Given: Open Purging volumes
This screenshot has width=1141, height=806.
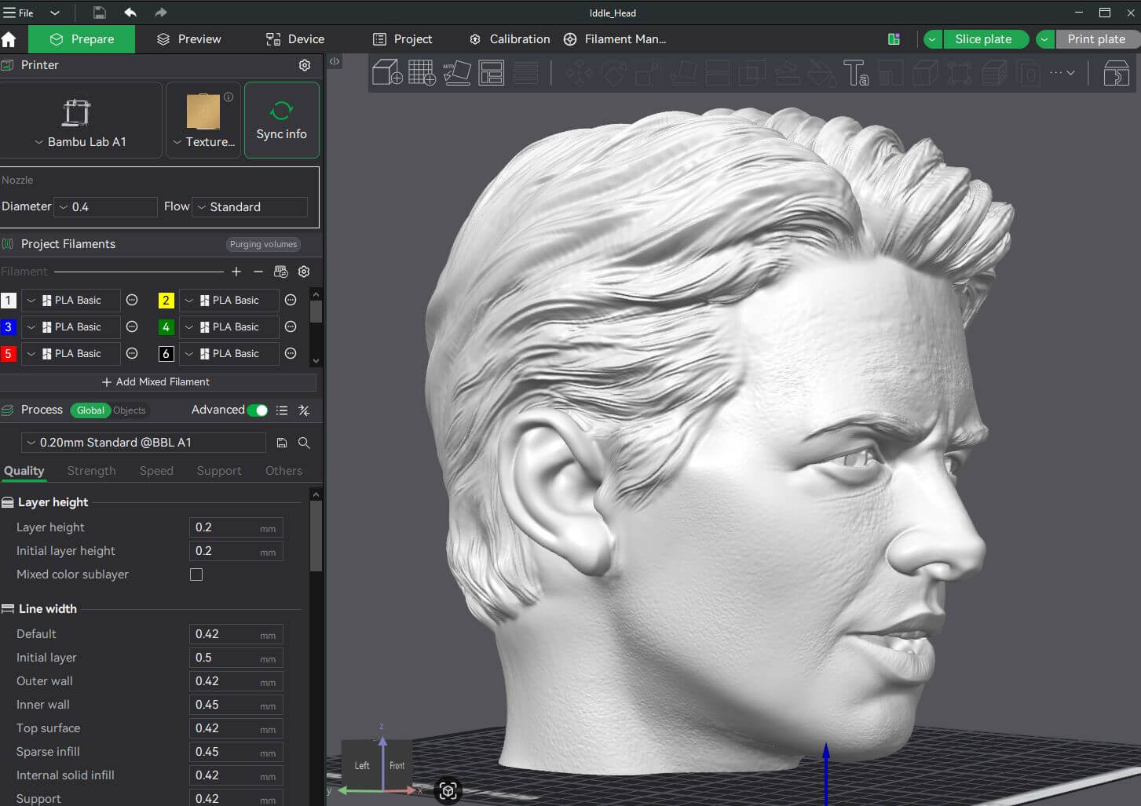Looking at the screenshot, I should [x=263, y=244].
